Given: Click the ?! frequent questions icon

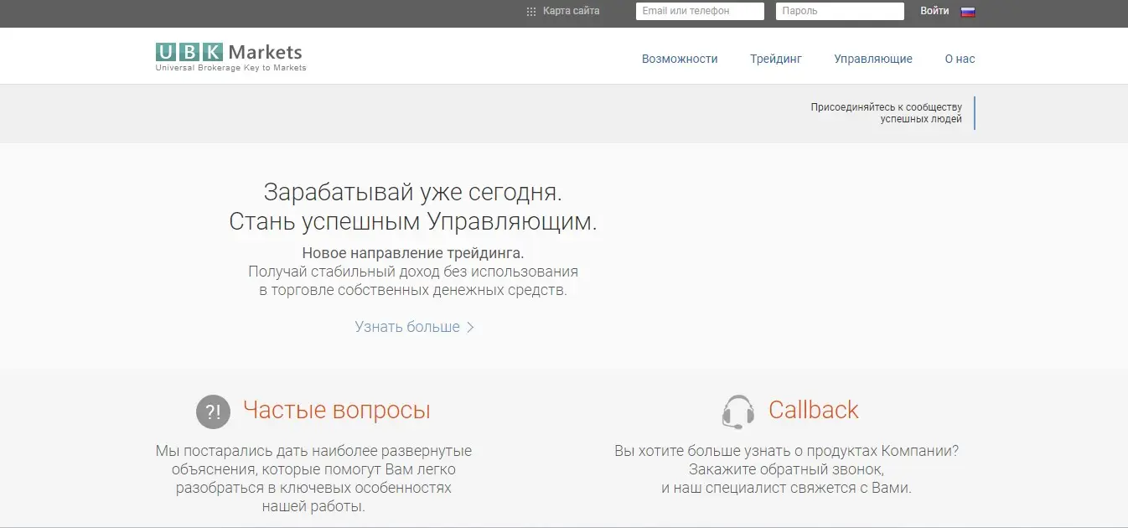Looking at the screenshot, I should [213, 412].
